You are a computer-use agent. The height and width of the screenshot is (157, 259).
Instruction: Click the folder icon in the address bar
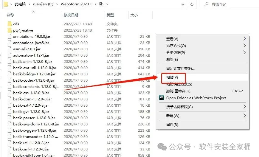pos(6,4)
